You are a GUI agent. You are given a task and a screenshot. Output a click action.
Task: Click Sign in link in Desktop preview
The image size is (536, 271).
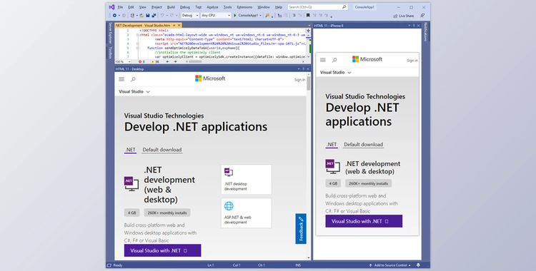pyautogui.click(x=299, y=80)
